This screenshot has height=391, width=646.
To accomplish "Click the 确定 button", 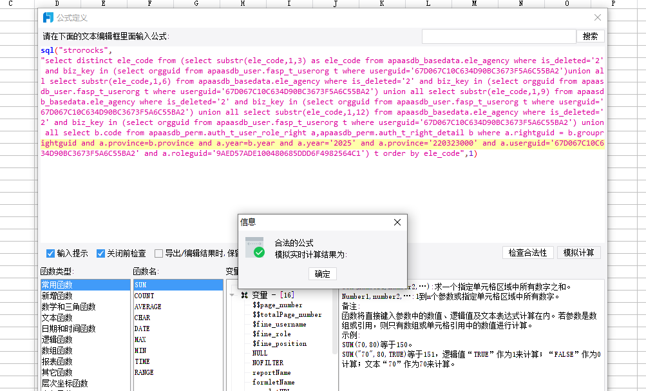I will 321,273.
